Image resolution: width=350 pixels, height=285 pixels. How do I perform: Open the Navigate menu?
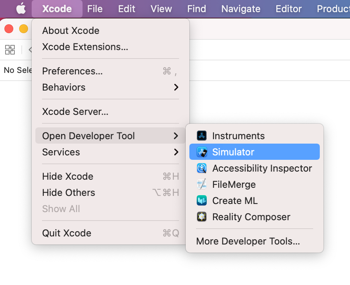pyautogui.click(x=241, y=8)
